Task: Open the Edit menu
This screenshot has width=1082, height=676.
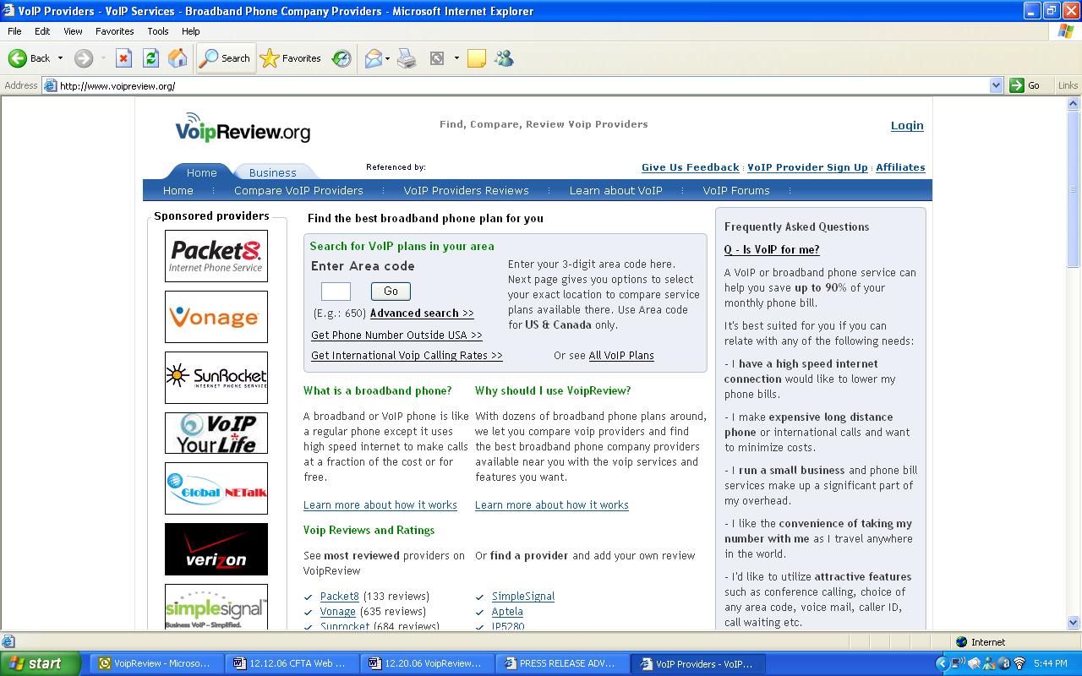Action: click(42, 31)
